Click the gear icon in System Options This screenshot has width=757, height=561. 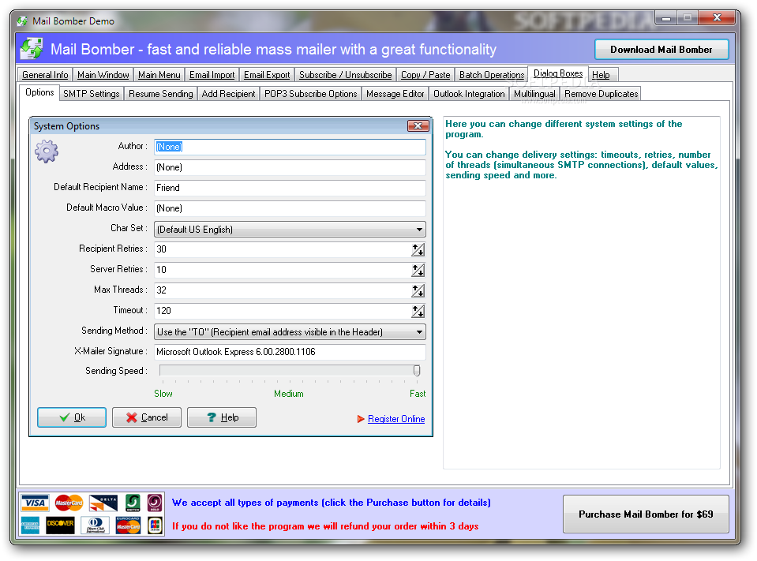tap(47, 151)
